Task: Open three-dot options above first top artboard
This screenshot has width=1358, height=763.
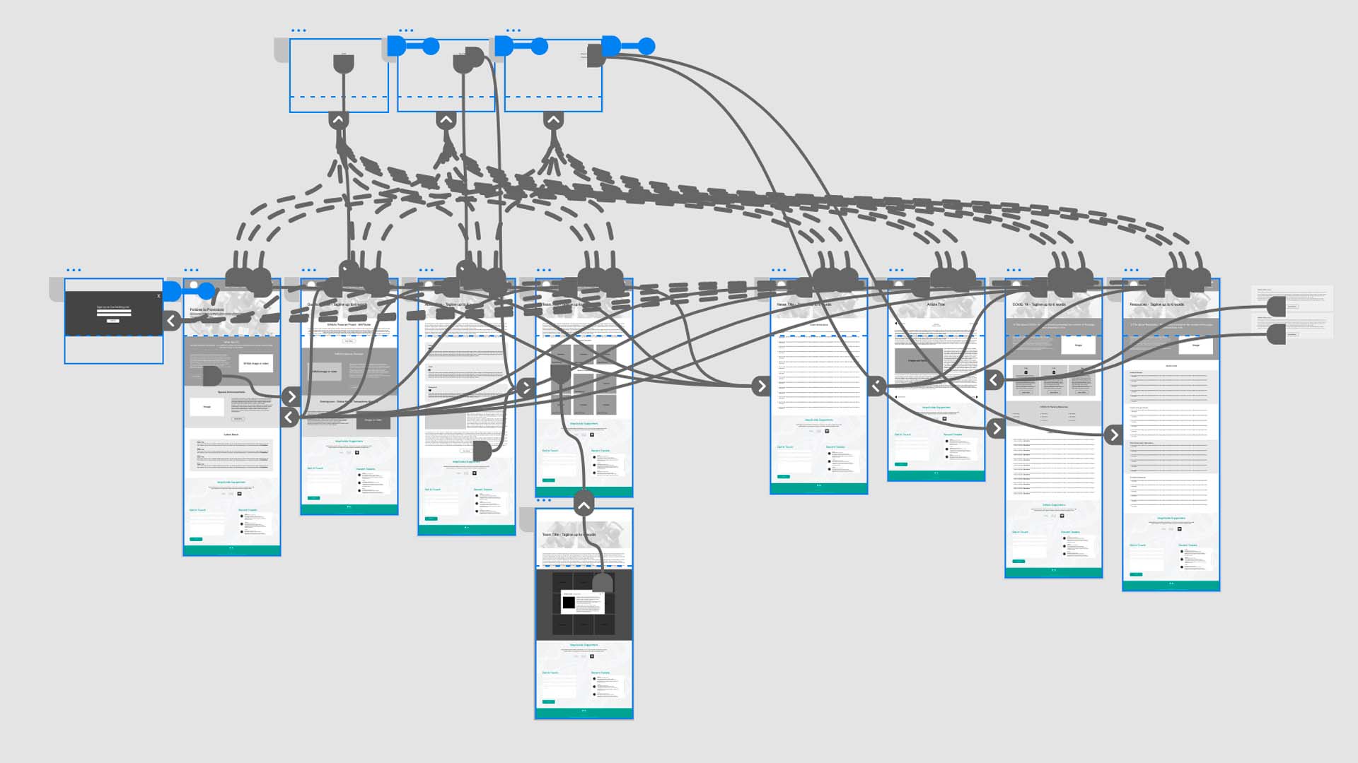Action: click(298, 30)
